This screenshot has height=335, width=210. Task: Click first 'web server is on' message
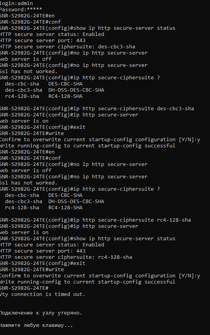coord(24,121)
